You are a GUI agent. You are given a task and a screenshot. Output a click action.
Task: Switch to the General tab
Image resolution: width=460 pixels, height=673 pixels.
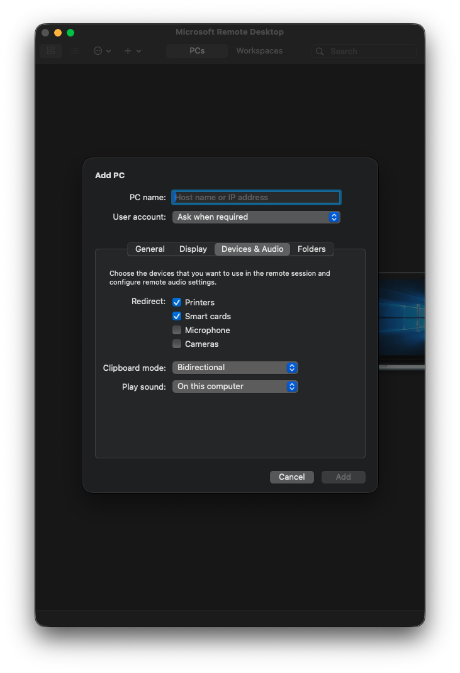click(150, 249)
